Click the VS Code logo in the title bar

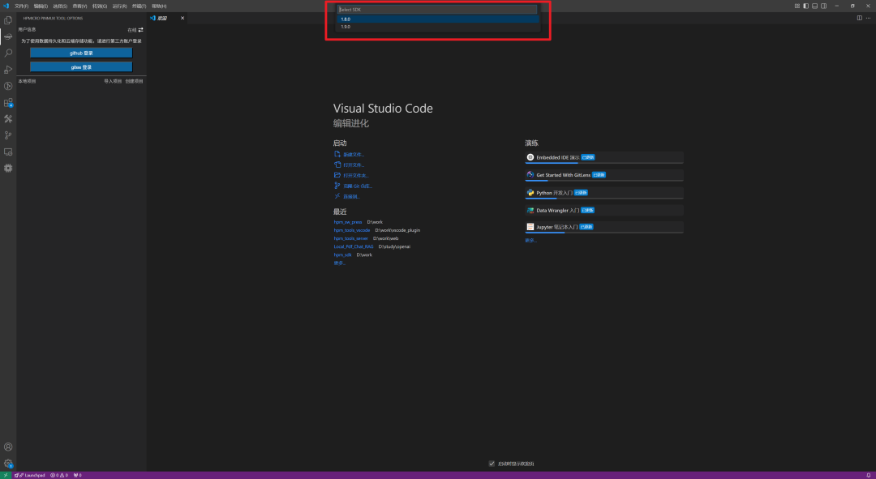pyautogui.click(x=6, y=6)
